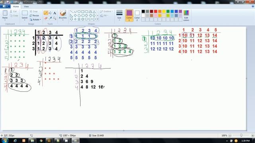
Task: Click the Resize button
Action: tap(34, 15)
